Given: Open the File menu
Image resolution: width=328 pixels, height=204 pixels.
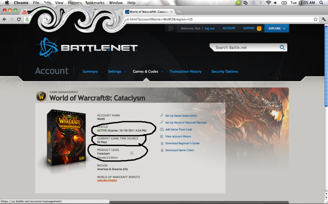Looking at the screenshot, I should pos(36,3).
